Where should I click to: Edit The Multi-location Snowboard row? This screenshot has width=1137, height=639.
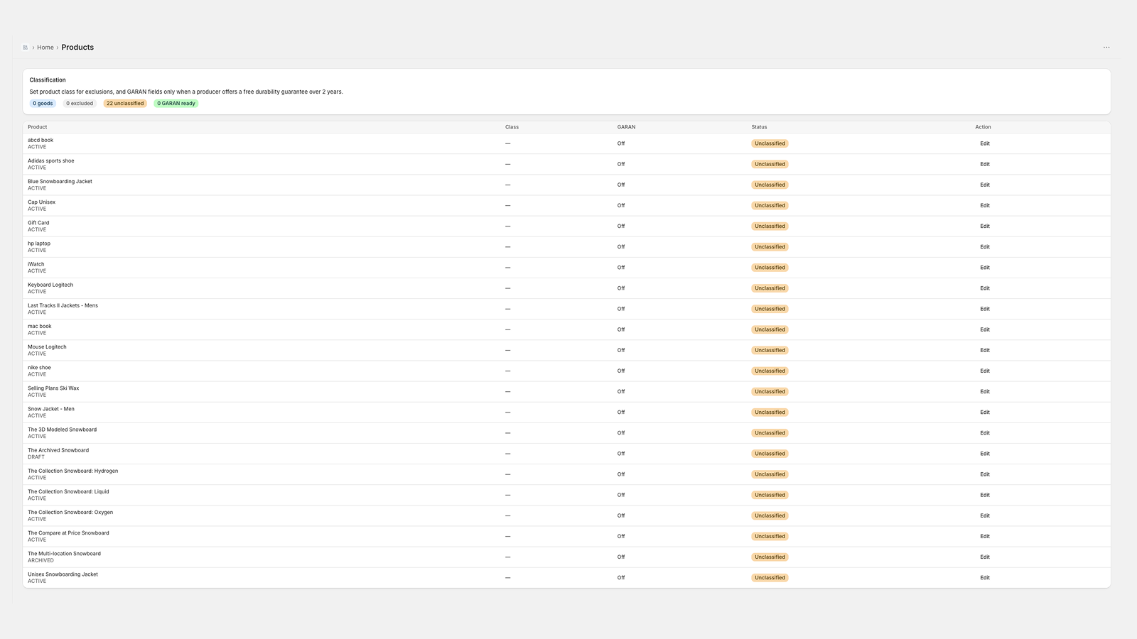[985, 557]
